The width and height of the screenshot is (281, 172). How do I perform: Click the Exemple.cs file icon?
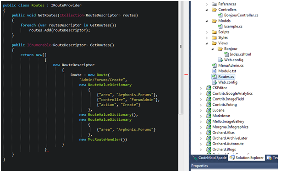220,26
